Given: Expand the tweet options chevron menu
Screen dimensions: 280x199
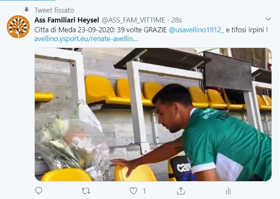Looking at the screenshot, I should (x=268, y=19).
